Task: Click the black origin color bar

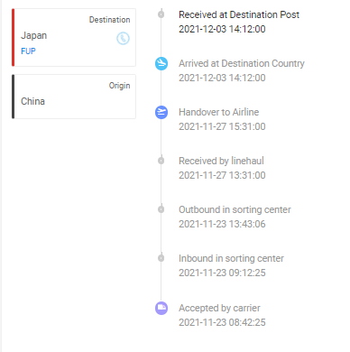Action: point(13,97)
